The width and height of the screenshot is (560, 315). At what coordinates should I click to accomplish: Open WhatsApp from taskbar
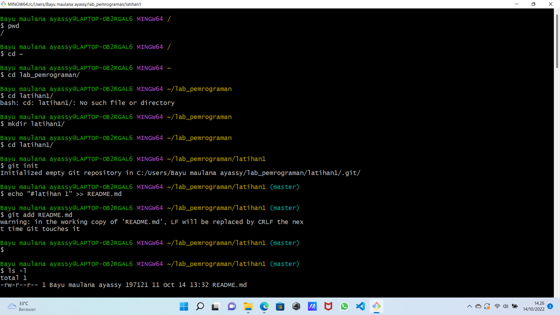pos(344,307)
